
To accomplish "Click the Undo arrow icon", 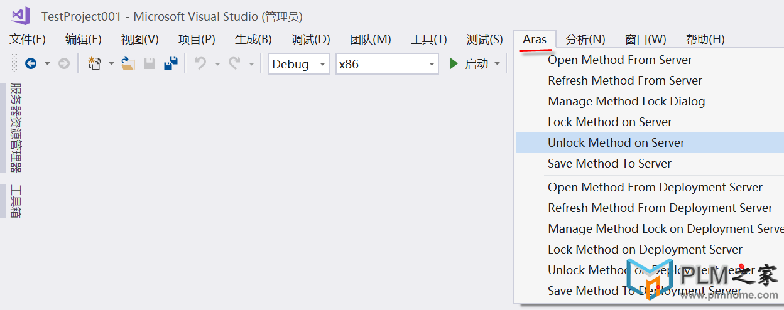I will pyautogui.click(x=200, y=63).
